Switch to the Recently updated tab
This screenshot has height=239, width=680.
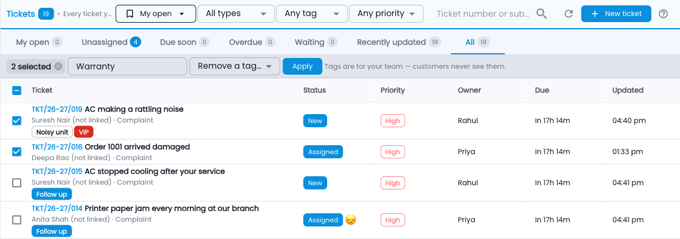click(x=399, y=42)
